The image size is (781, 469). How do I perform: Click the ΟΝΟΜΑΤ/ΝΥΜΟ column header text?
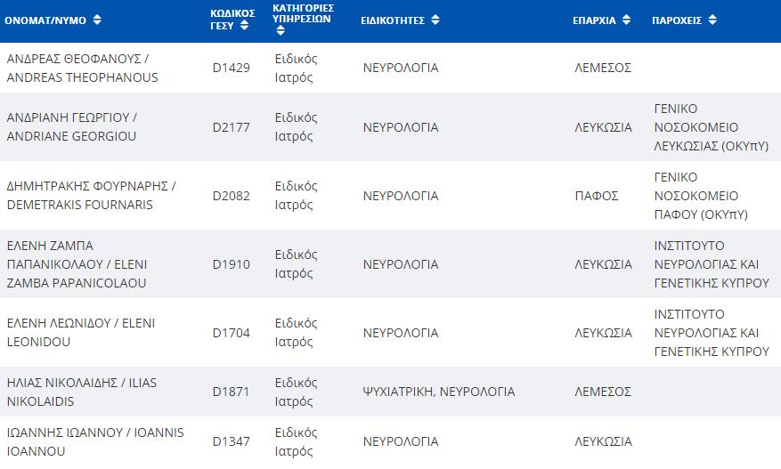45,20
